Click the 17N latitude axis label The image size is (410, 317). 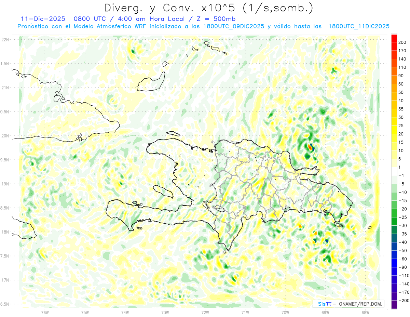point(5,280)
